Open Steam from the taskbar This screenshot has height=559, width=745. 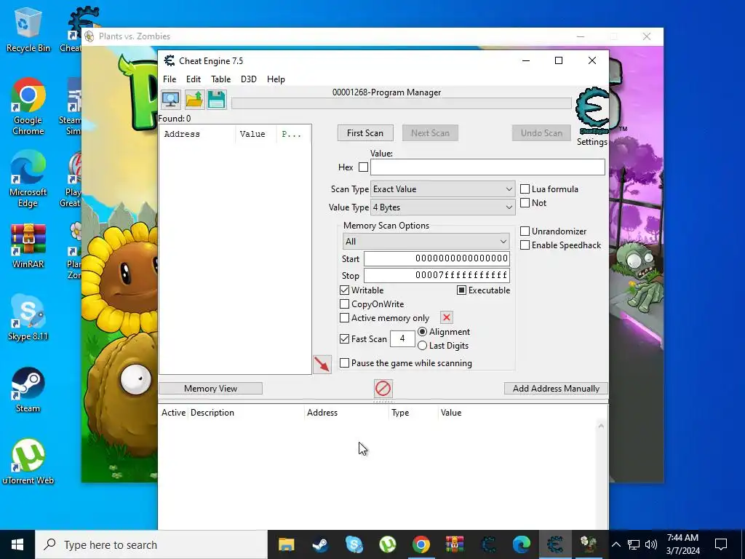click(x=320, y=544)
